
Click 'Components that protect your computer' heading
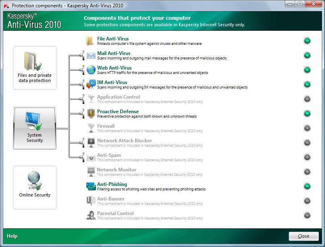(137, 18)
